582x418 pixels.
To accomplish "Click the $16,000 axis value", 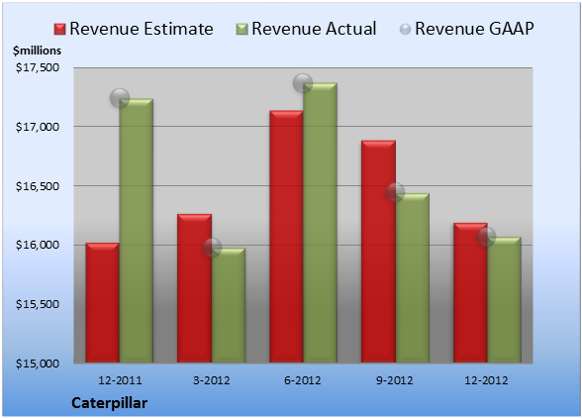I will (x=38, y=245).
